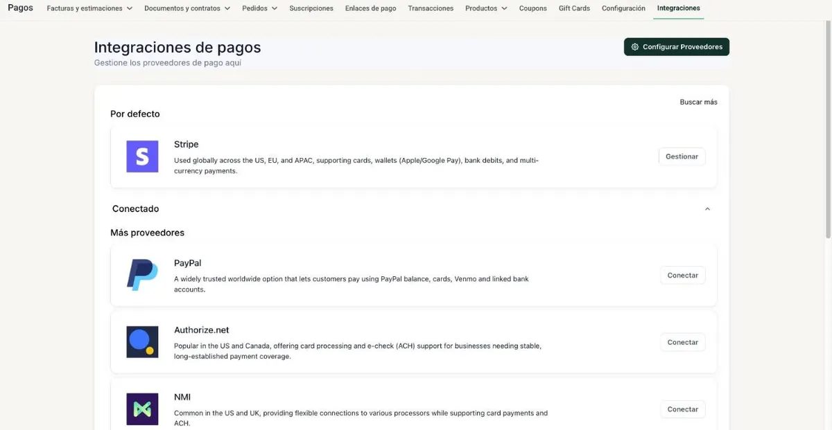Click the PayPal logo icon
The height and width of the screenshot is (430, 832).
pos(142,275)
